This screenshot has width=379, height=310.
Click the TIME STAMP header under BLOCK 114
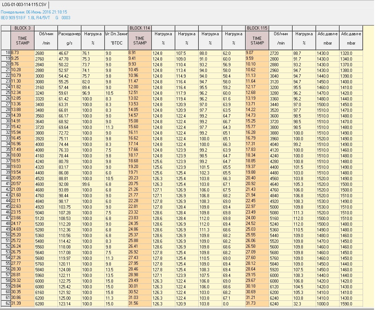[x=140, y=41]
